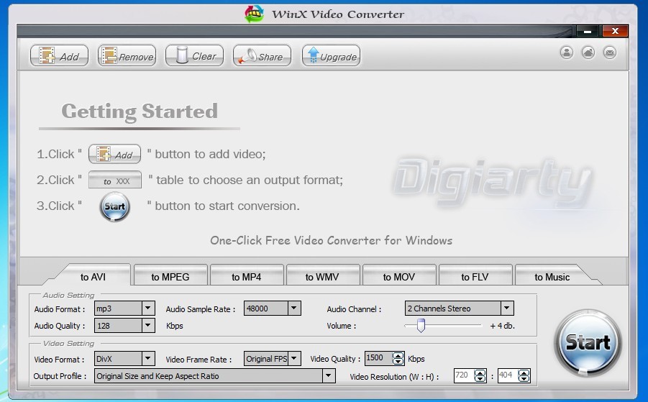This screenshot has height=402, width=648.
Task: Click the Video Quality spinner arrows
Action: [x=398, y=358]
